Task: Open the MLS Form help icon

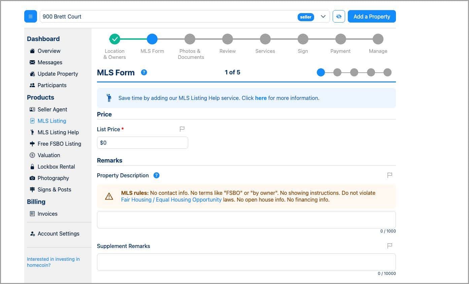Action: coord(144,72)
